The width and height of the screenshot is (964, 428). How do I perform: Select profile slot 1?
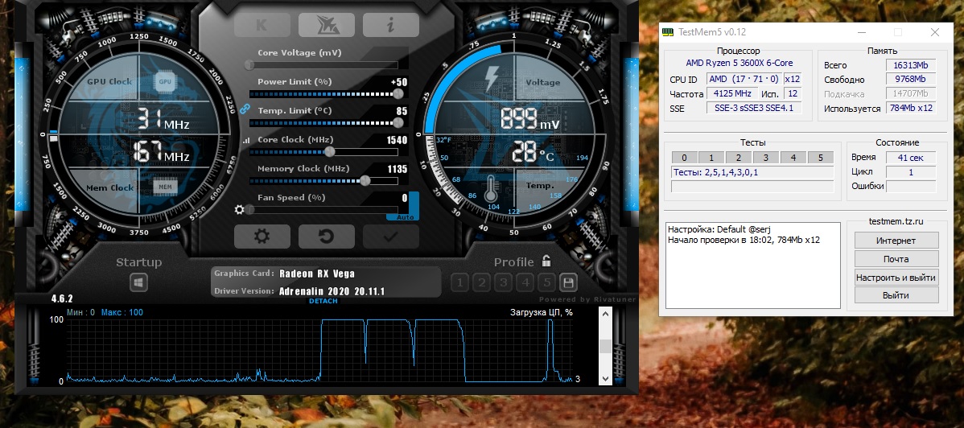(459, 282)
